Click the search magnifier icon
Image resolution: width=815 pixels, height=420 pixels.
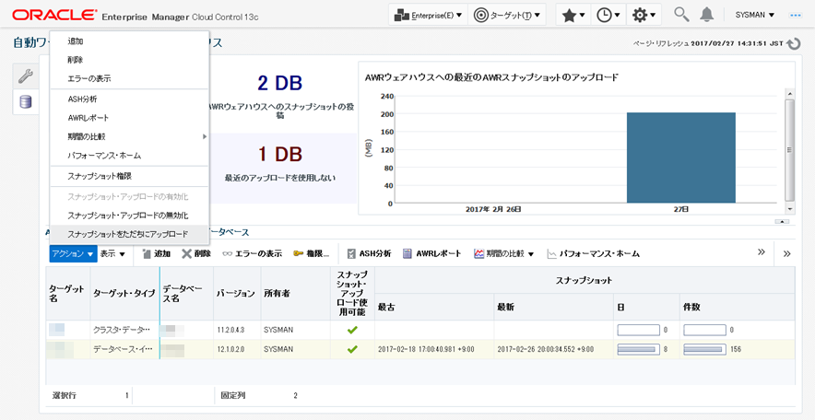click(681, 15)
